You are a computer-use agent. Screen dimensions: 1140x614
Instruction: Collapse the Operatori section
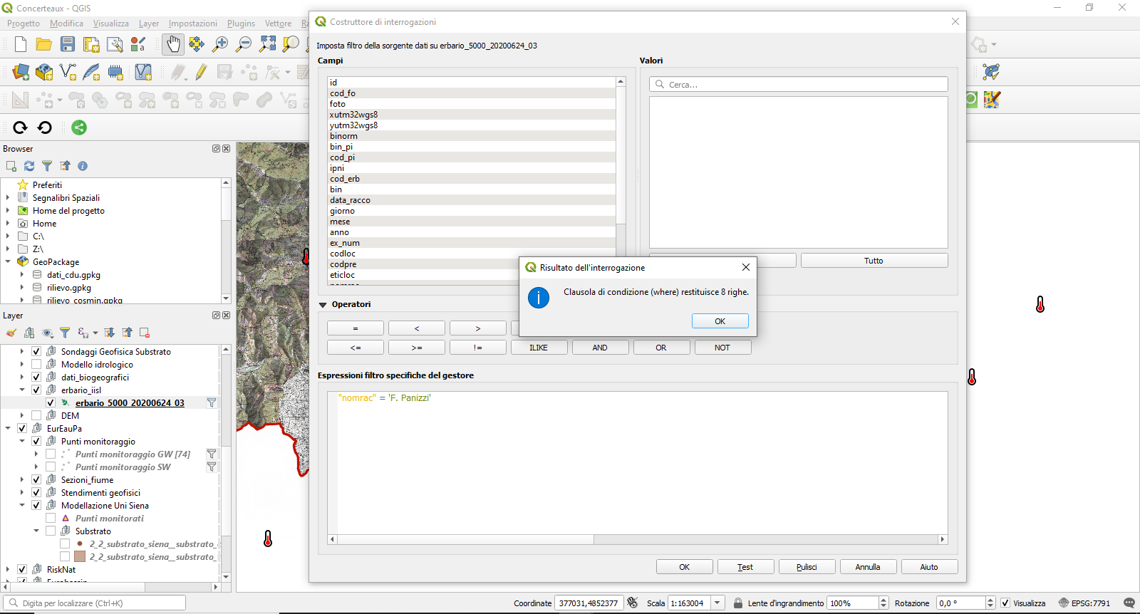(x=323, y=305)
